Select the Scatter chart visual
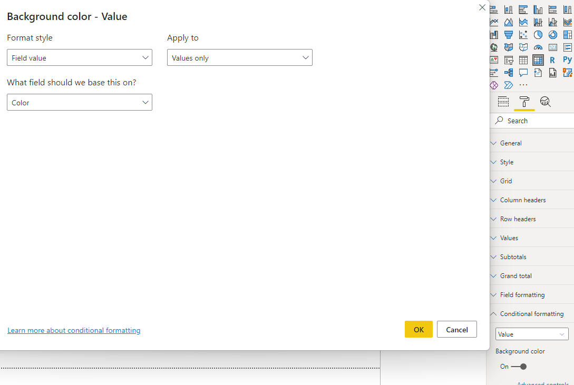574x385 pixels. pyautogui.click(x=523, y=35)
